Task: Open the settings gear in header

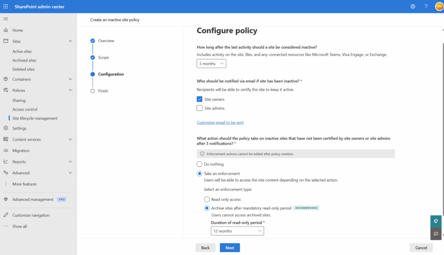Action: 413,7
